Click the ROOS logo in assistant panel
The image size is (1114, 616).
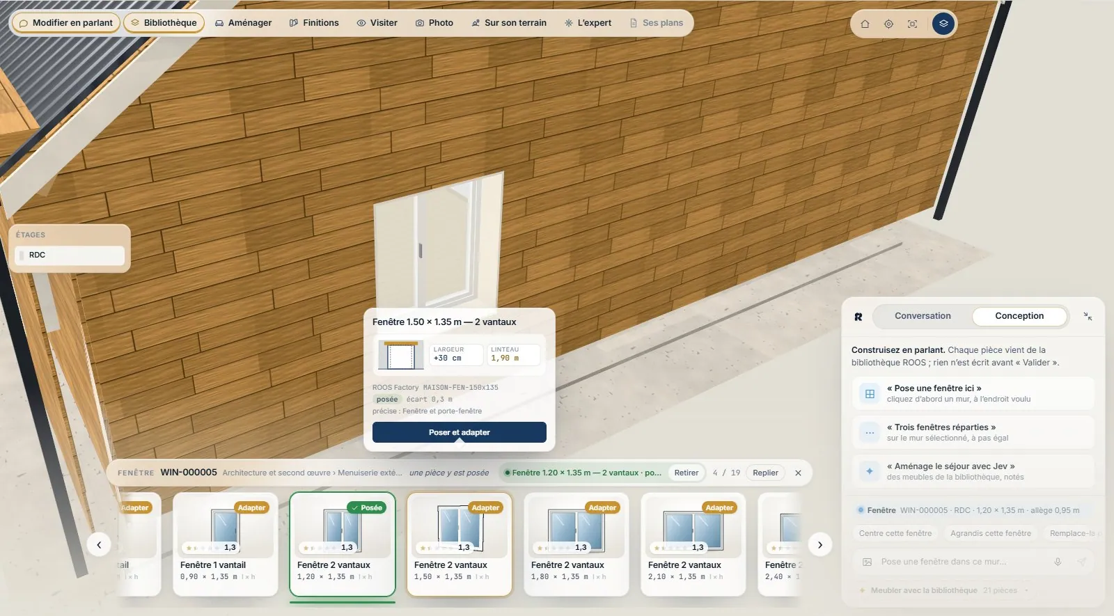point(858,317)
